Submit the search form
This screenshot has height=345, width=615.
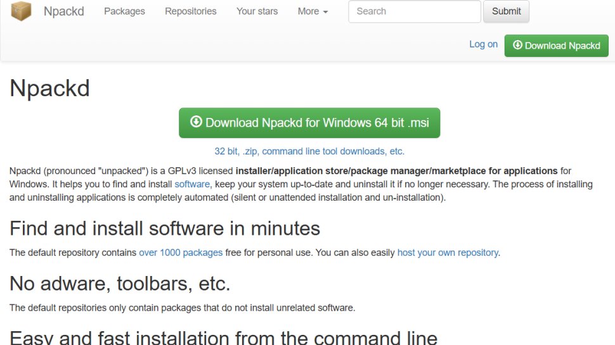point(506,11)
